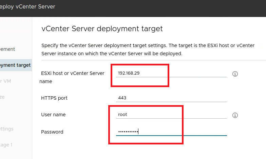This screenshot has width=266, height=159.
Task: Click the 'User name' label
Action: [x=53, y=115]
